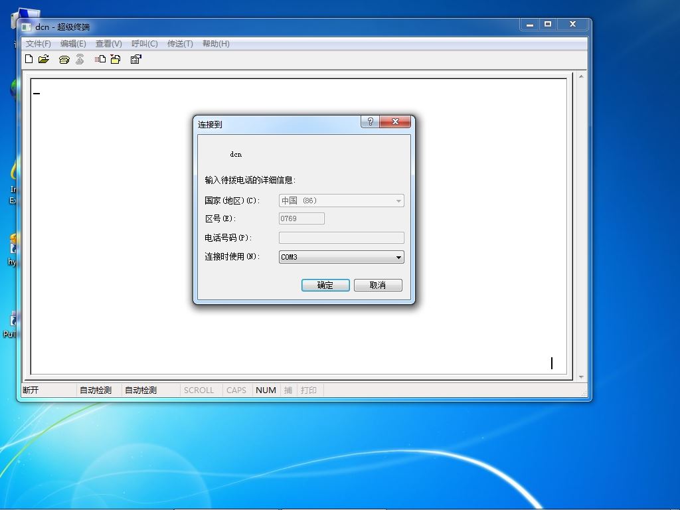This screenshot has height=510, width=680.
Task: Click the 区号 area code field
Action: click(301, 218)
